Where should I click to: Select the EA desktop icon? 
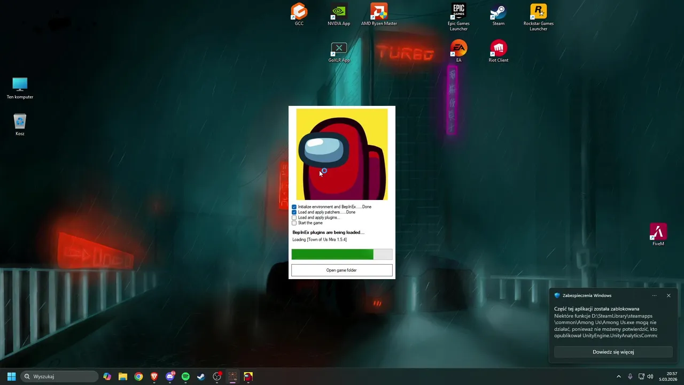coord(458,51)
